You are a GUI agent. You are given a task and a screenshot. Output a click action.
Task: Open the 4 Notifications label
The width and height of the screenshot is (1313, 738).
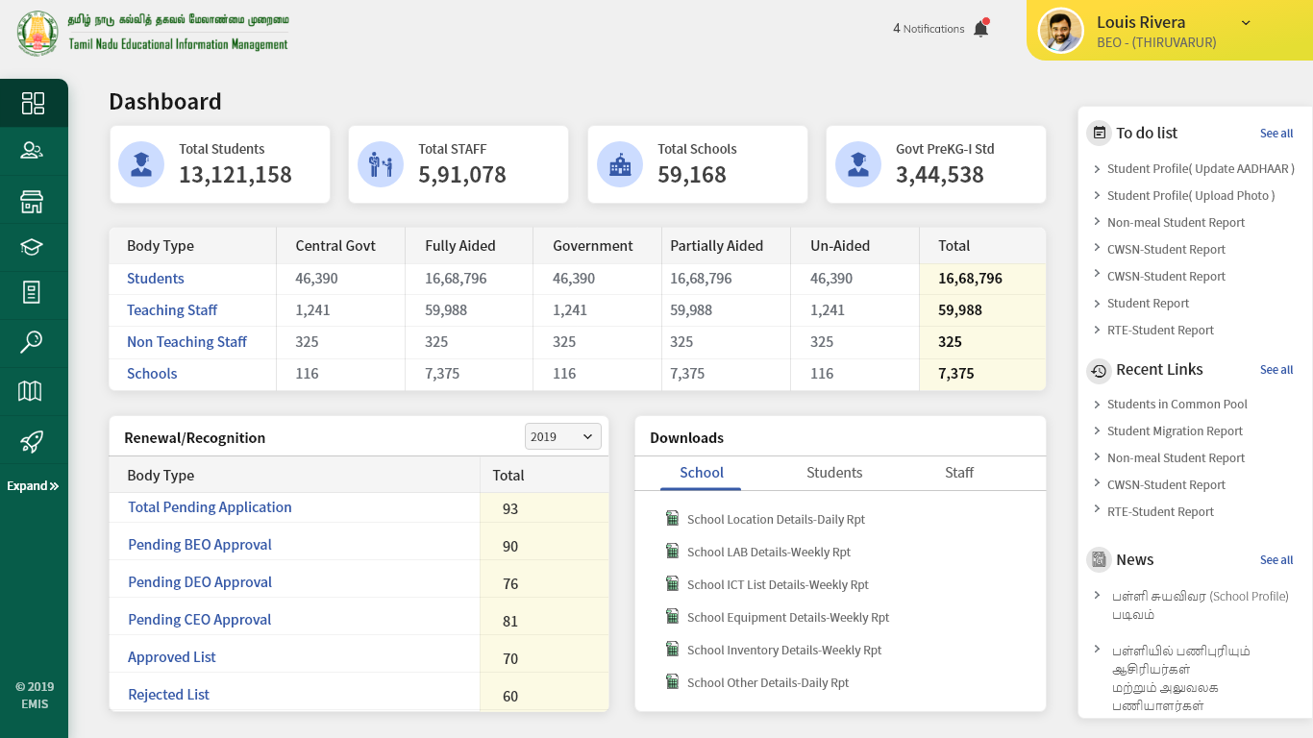click(x=929, y=29)
